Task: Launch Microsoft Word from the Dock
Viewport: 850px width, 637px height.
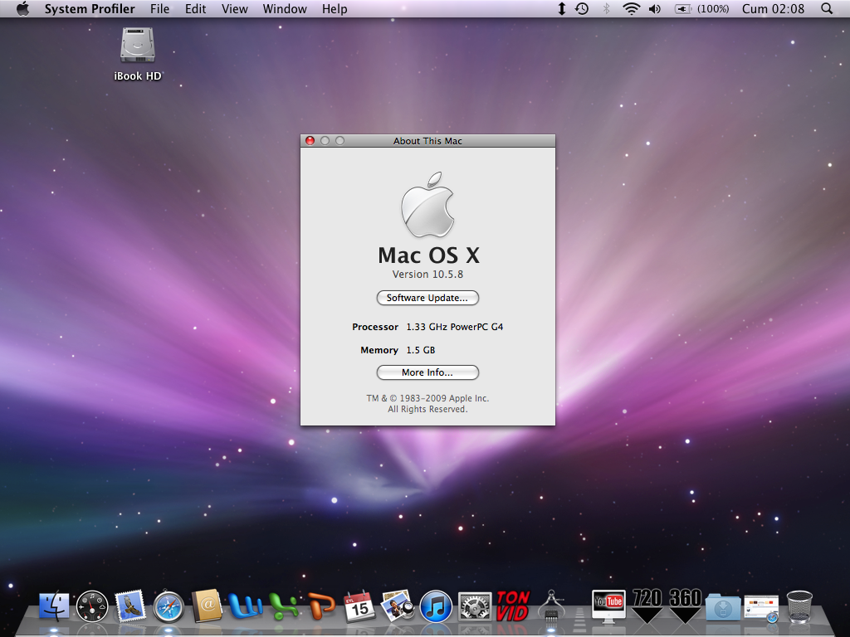Action: pos(245,606)
